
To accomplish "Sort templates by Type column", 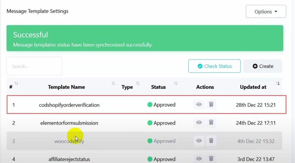I will [x=138, y=83].
